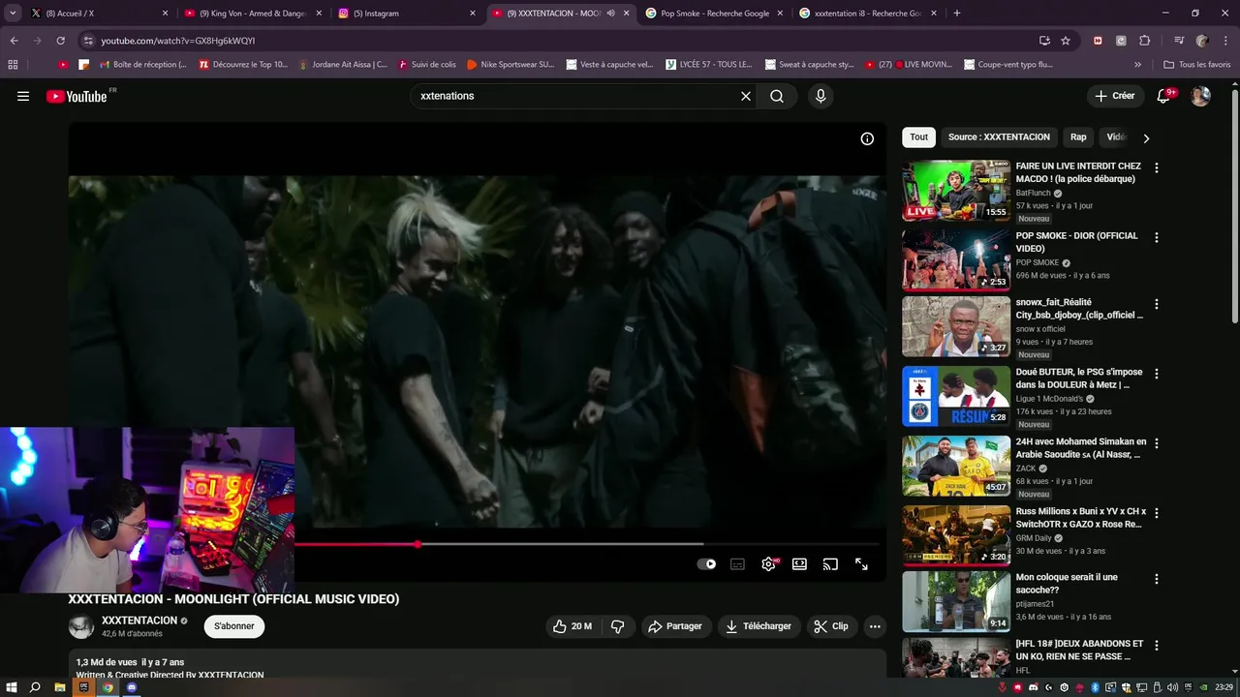Open options for the 24H avec Mohamed Simakan video

[1156, 442]
